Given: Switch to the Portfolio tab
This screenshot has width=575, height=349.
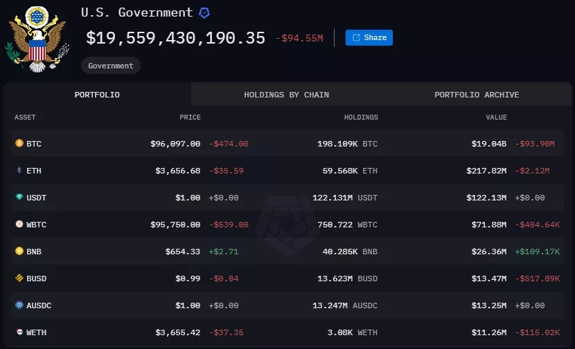Looking at the screenshot, I should pos(97,95).
